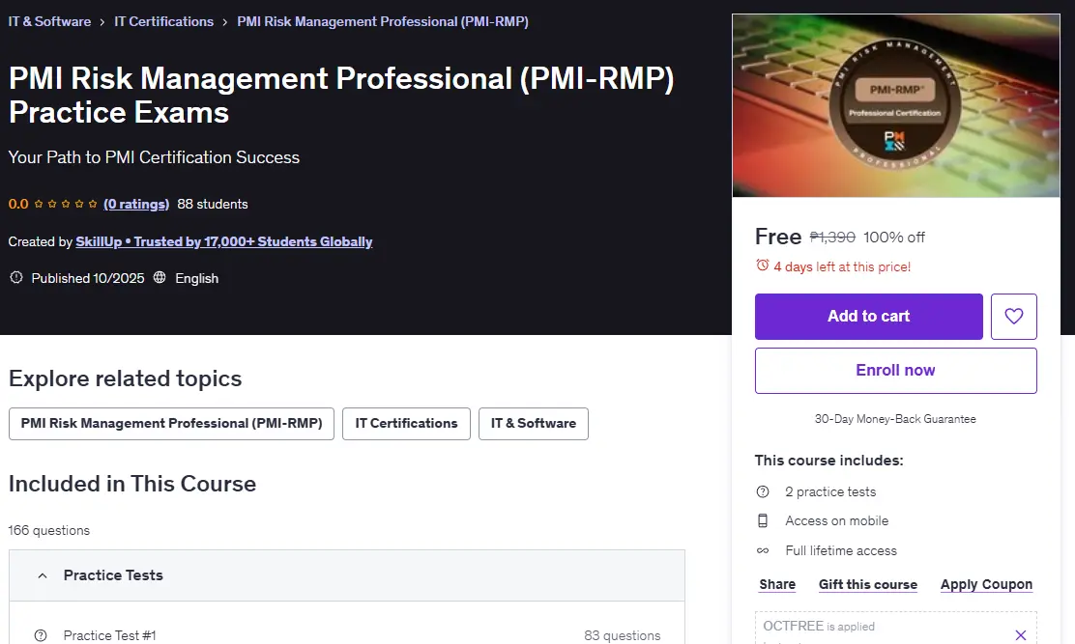1075x644 pixels.
Task: Click the question mark icon beside 2 practice tests
Action: pyautogui.click(x=763, y=491)
